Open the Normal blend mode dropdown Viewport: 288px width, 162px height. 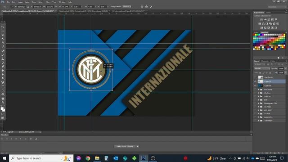pos(262,68)
